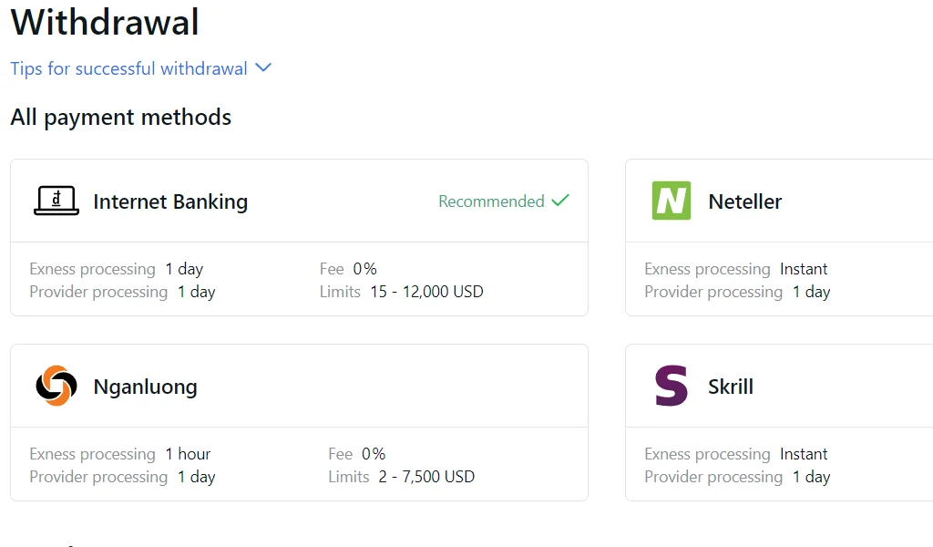Click the "15 - 12,000 USD" limits text

425,291
